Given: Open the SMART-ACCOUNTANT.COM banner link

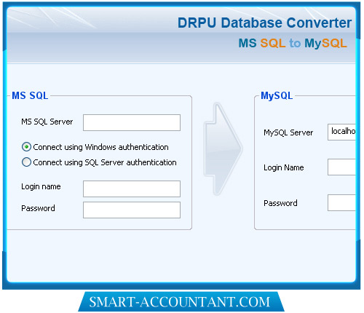Looking at the screenshot, I should coord(181,301).
